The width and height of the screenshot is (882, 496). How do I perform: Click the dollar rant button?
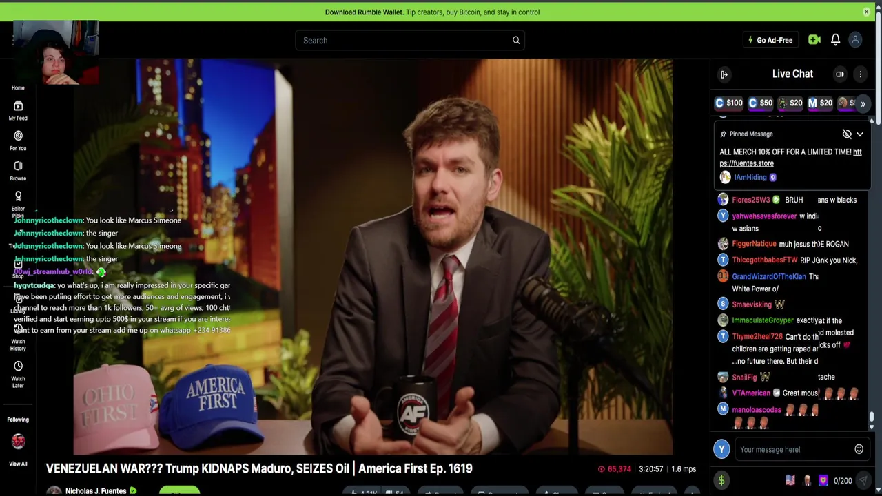(x=721, y=481)
